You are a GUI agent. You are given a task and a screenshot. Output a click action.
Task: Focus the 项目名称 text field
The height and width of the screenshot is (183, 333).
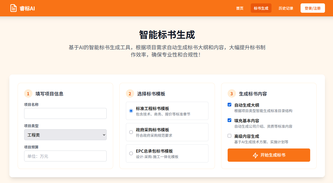click(65, 113)
